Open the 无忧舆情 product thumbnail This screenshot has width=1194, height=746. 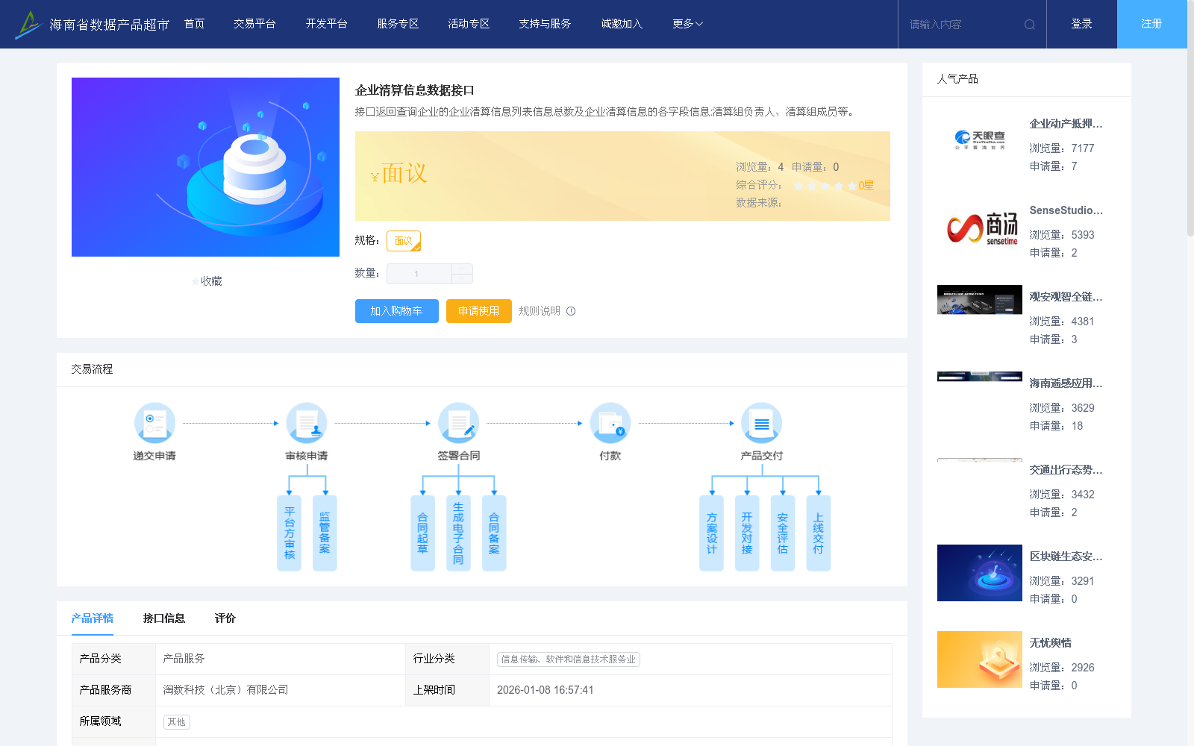coord(980,659)
